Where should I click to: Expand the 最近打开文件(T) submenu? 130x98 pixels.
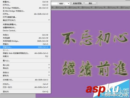25,20
